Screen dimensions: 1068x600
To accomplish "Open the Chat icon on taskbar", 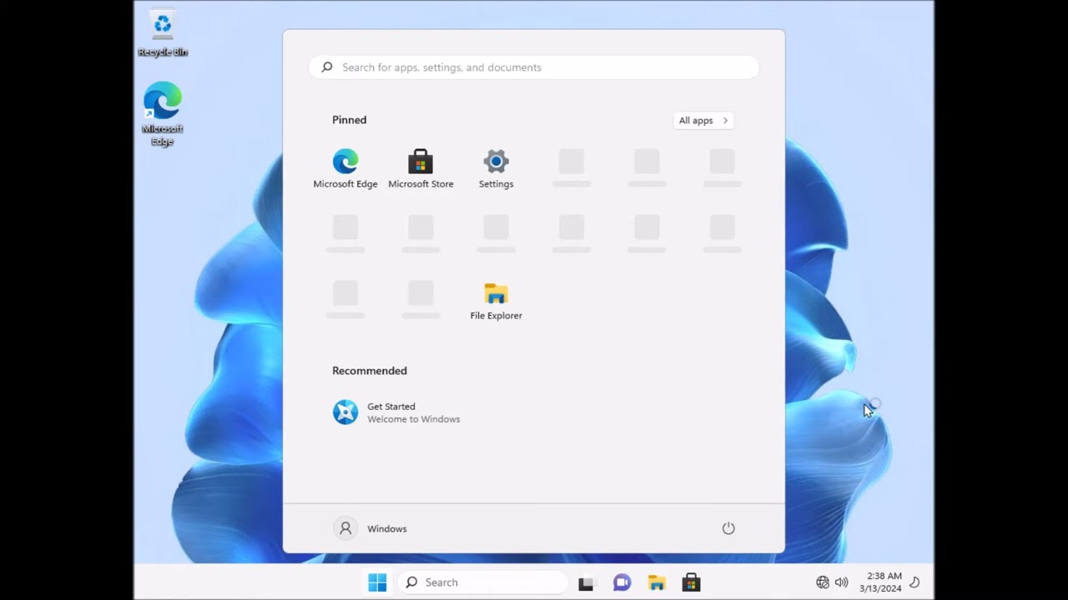I will (622, 583).
